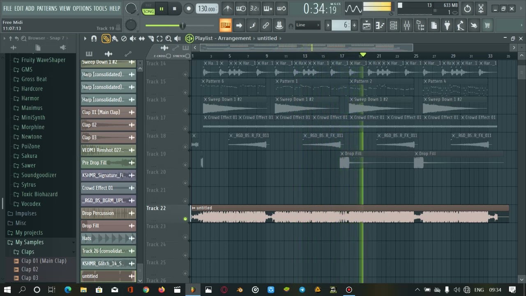Open the content library shopping cart icon
Screen dimensions: 526x296
click(x=487, y=25)
